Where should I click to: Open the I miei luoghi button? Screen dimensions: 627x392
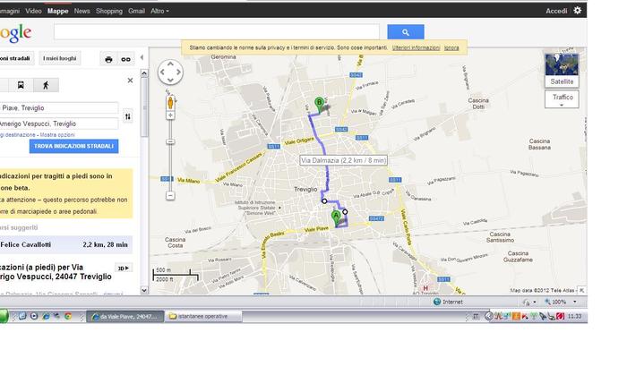click(x=60, y=58)
